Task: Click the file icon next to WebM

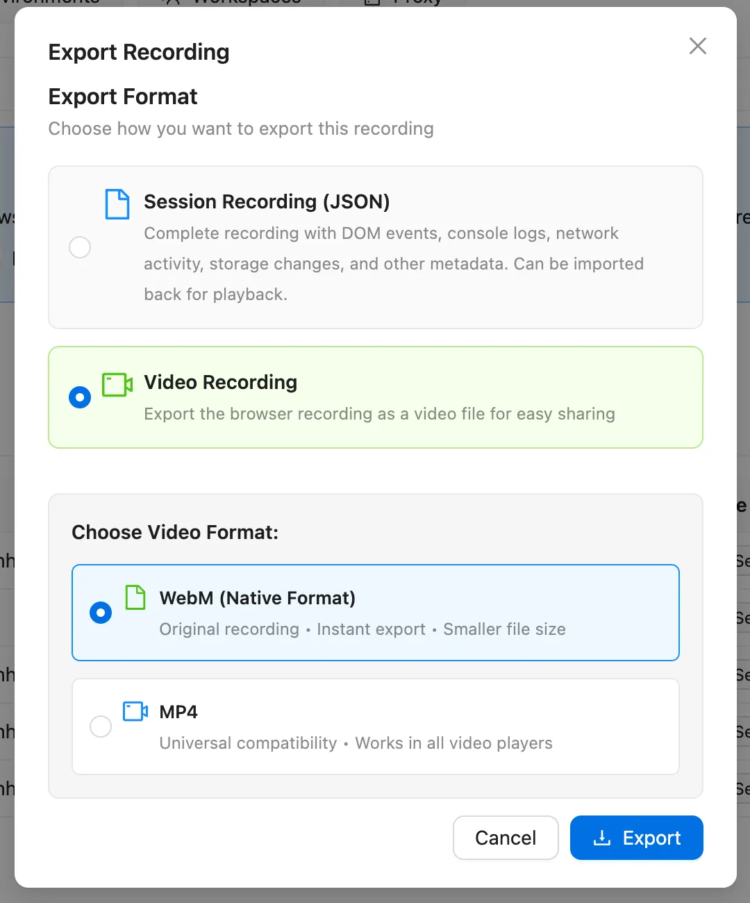Action: tap(136, 597)
